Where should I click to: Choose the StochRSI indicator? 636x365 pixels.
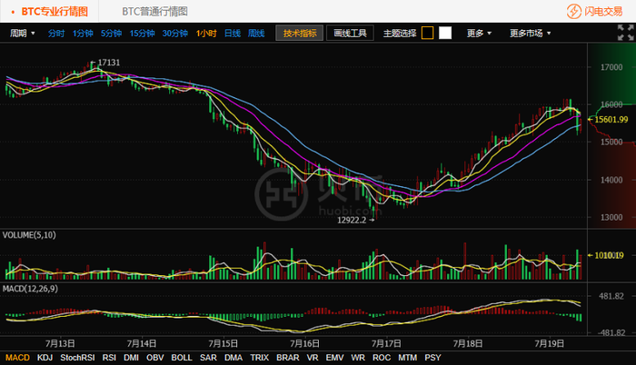77,358
